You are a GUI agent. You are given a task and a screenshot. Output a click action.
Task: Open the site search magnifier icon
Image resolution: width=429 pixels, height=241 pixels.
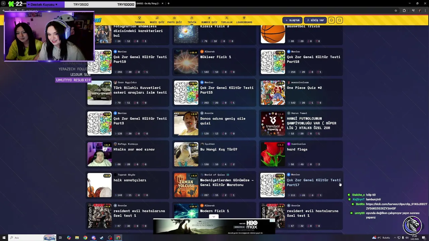click(340, 20)
